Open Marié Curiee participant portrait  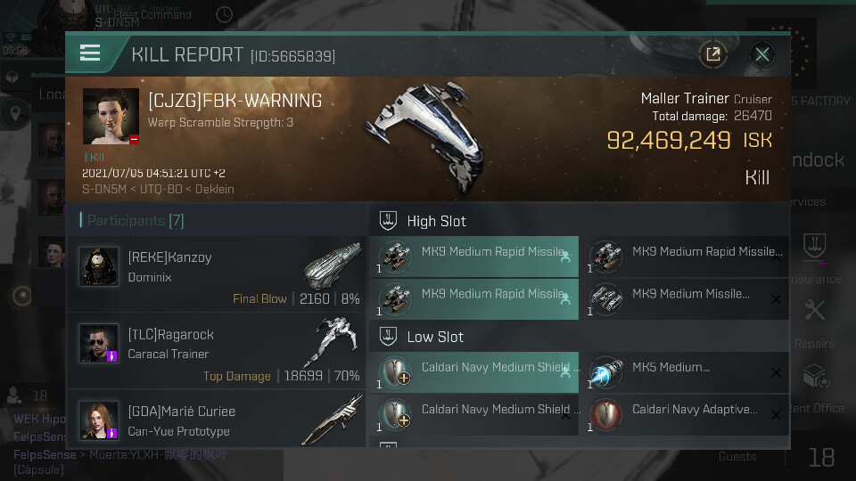[x=98, y=420]
